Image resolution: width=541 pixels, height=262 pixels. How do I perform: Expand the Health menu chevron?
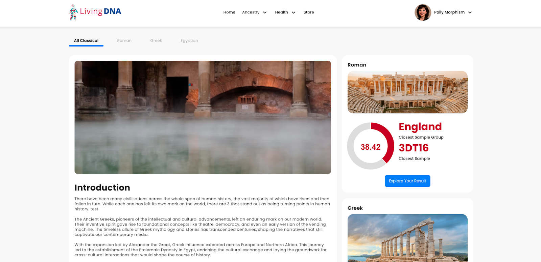tap(293, 12)
